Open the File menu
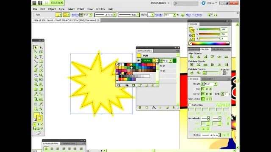This screenshot has width=271, height=152. tap(35, 9)
